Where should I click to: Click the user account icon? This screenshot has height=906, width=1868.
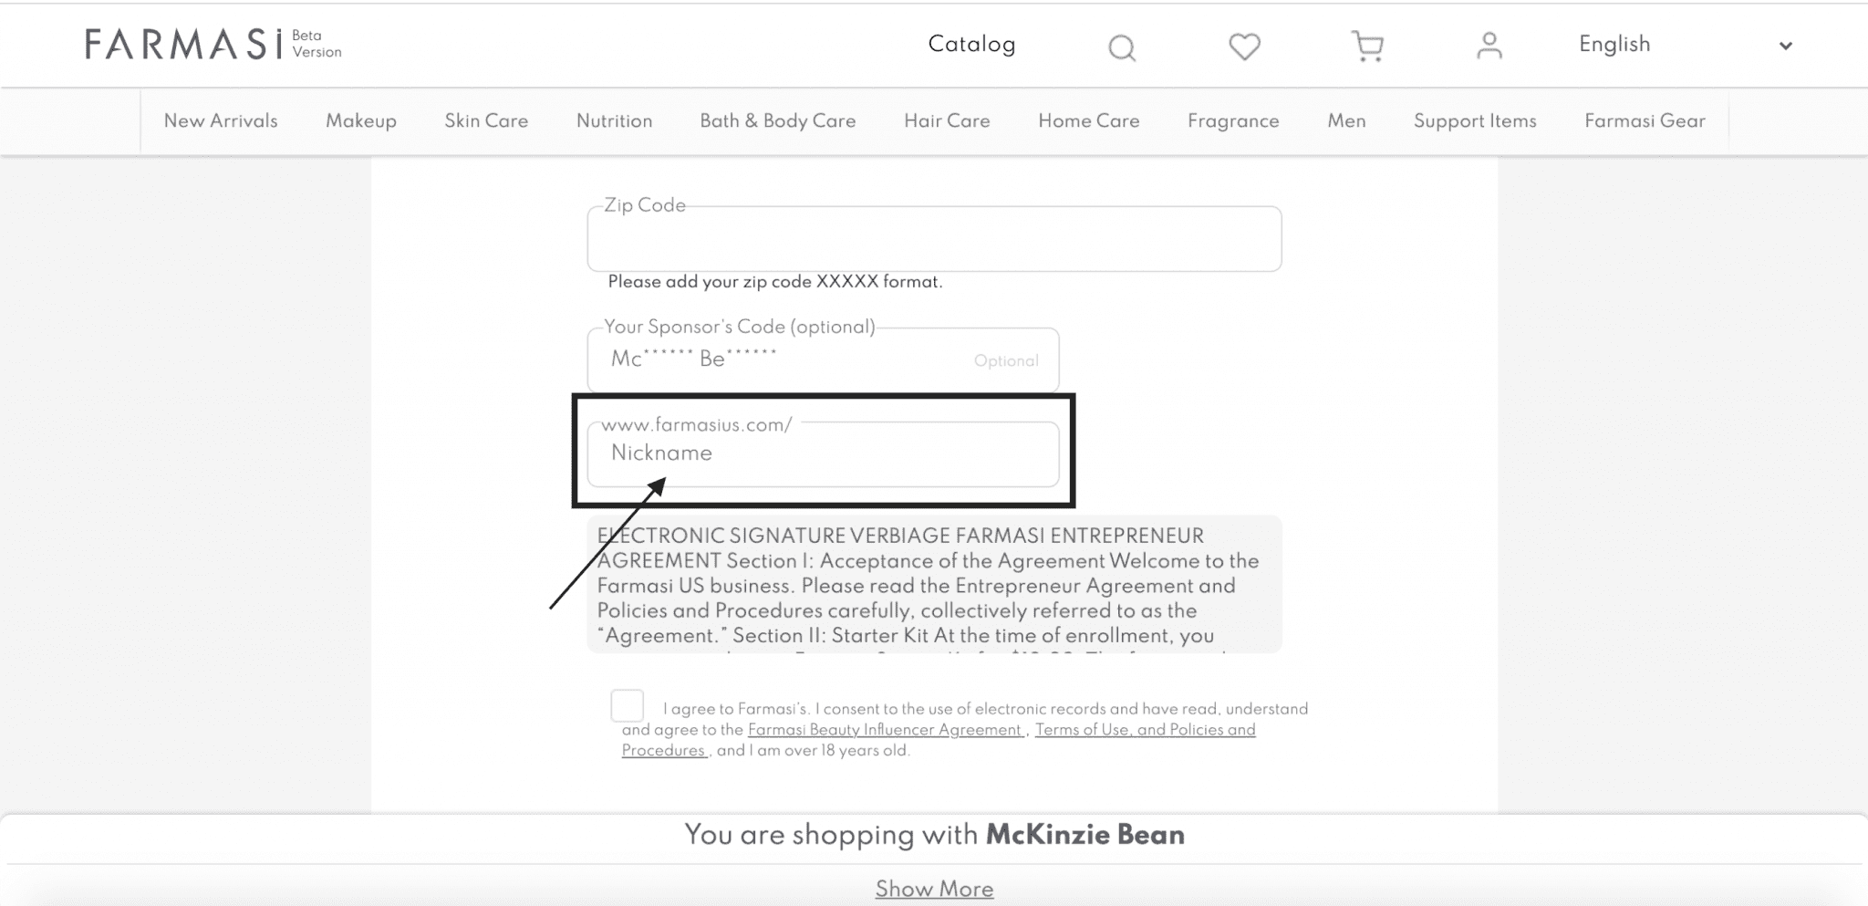tap(1489, 46)
